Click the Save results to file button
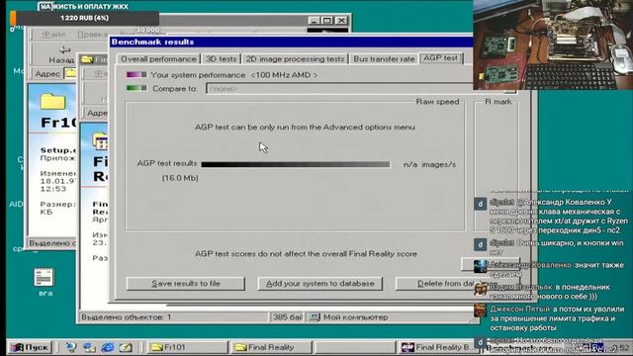633x356 pixels. pos(186,284)
